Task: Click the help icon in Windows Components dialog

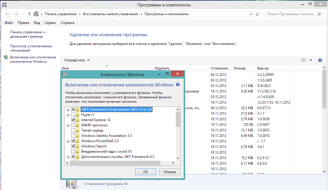Action: (178, 85)
